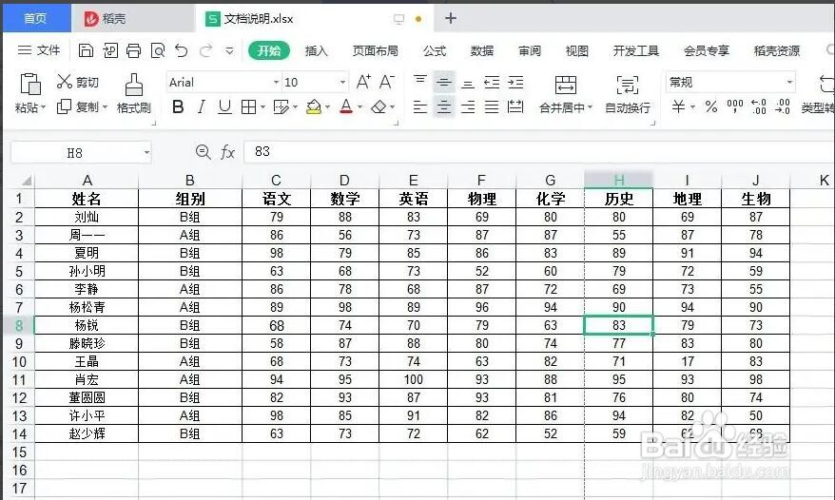835x500 pixels.
Task: Open Print Preview icon
Action: (x=158, y=50)
